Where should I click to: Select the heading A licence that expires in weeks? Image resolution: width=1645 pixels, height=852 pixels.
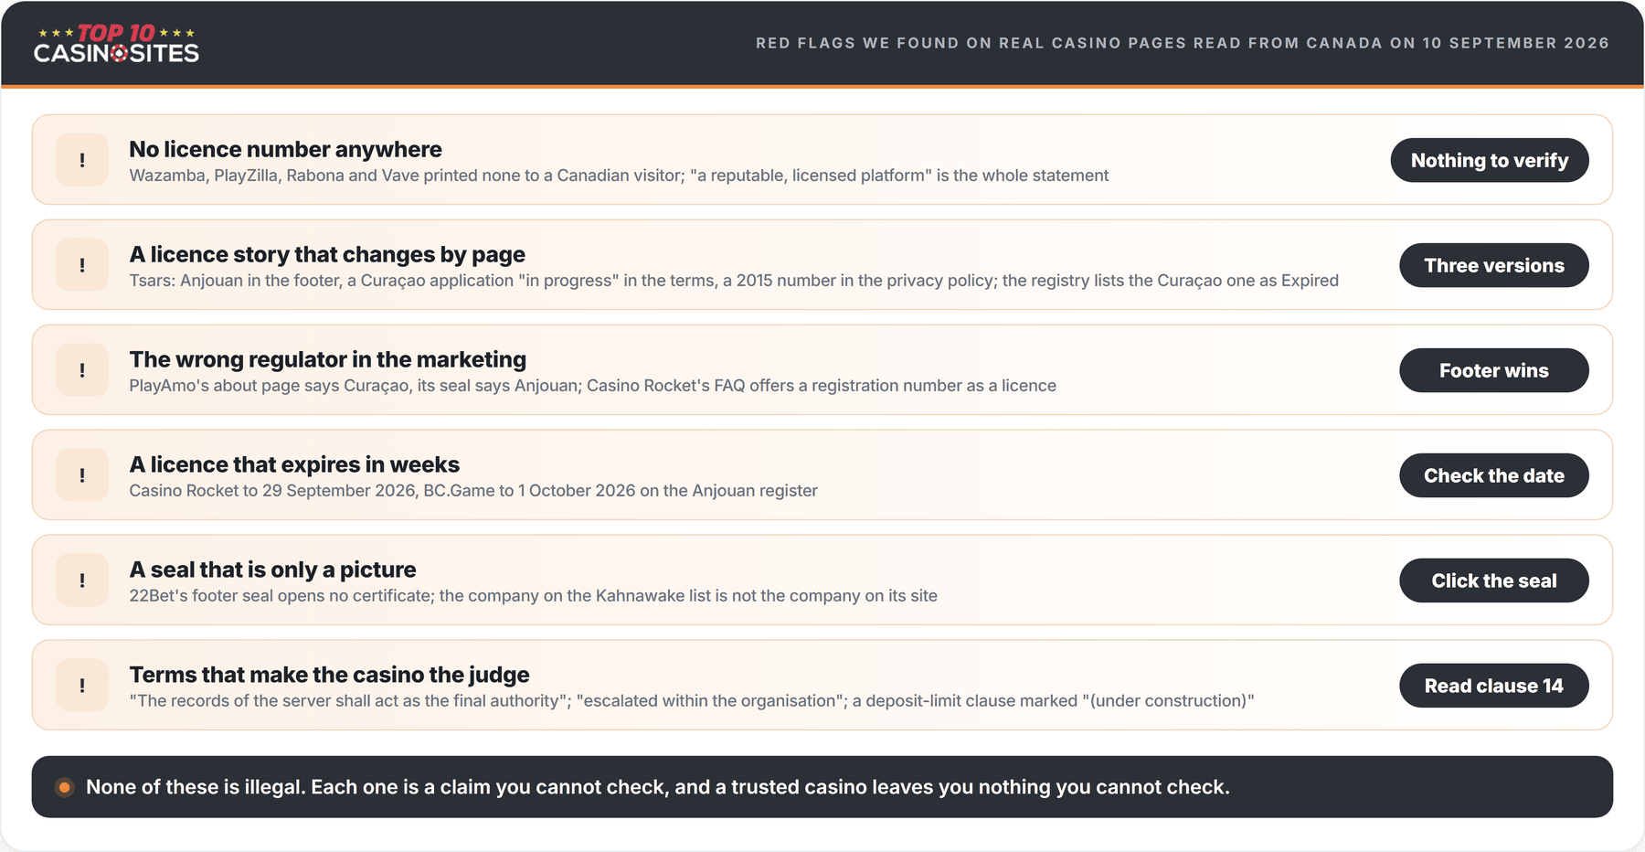[294, 464]
